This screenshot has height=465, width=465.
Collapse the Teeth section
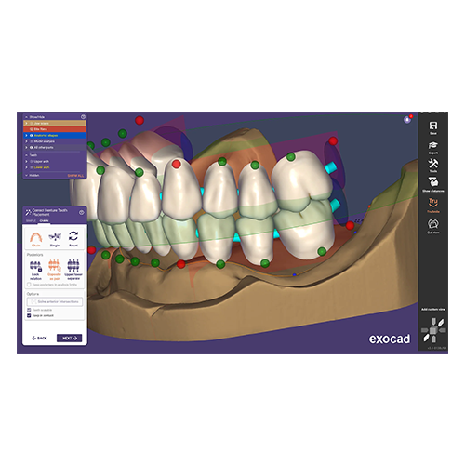click(x=26, y=155)
